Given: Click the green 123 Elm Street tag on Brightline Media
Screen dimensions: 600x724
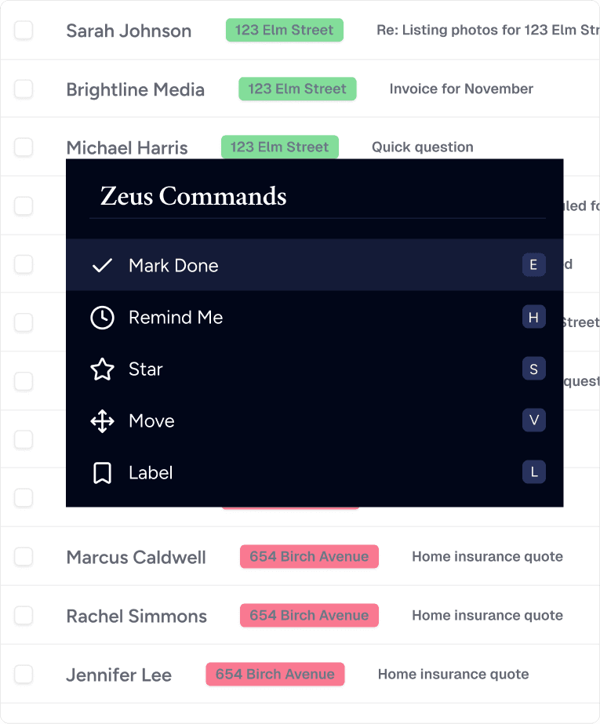Looking at the screenshot, I should point(297,89).
